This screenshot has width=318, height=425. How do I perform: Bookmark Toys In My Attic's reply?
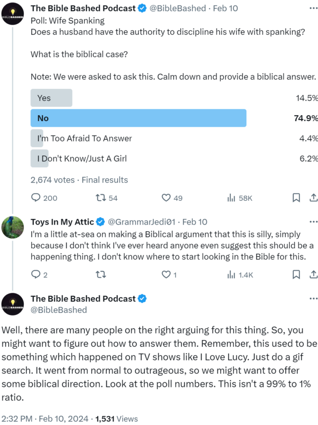296,275
